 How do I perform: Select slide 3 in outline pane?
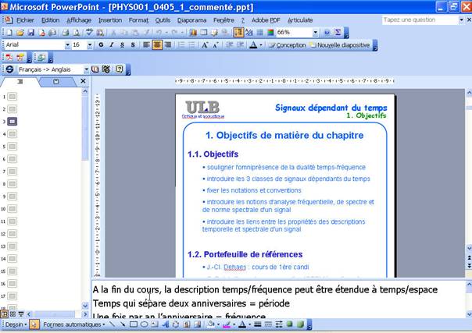click(x=13, y=122)
